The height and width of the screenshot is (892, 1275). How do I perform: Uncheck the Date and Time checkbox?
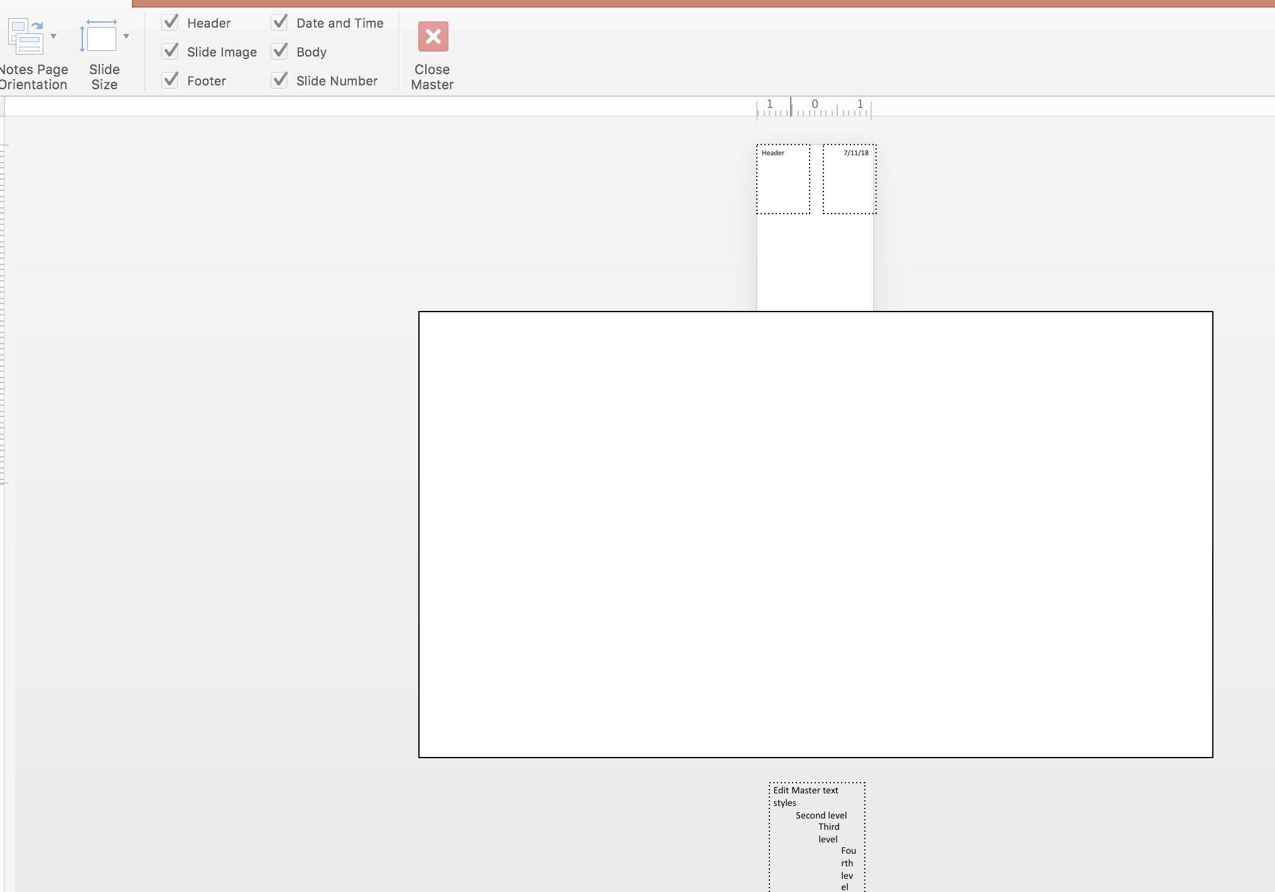pyautogui.click(x=279, y=23)
